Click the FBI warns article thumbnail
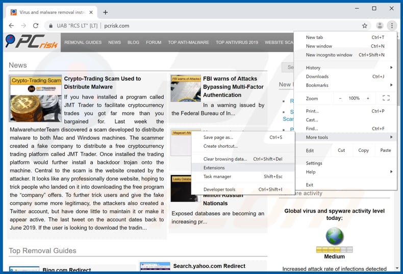Screen dimensions: 403x274 click(186, 88)
